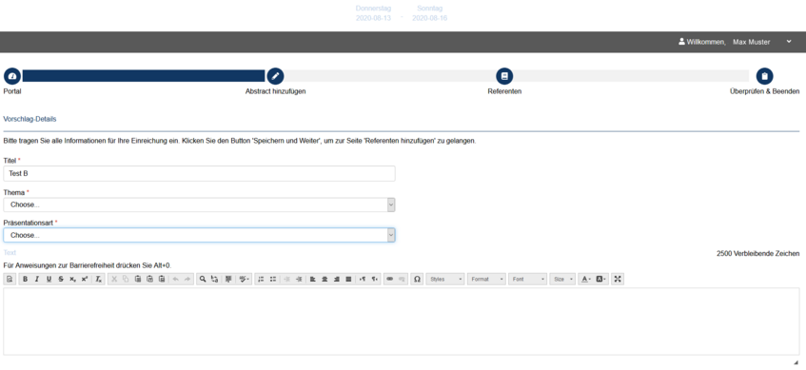Select the Referenten step icon

coord(504,76)
